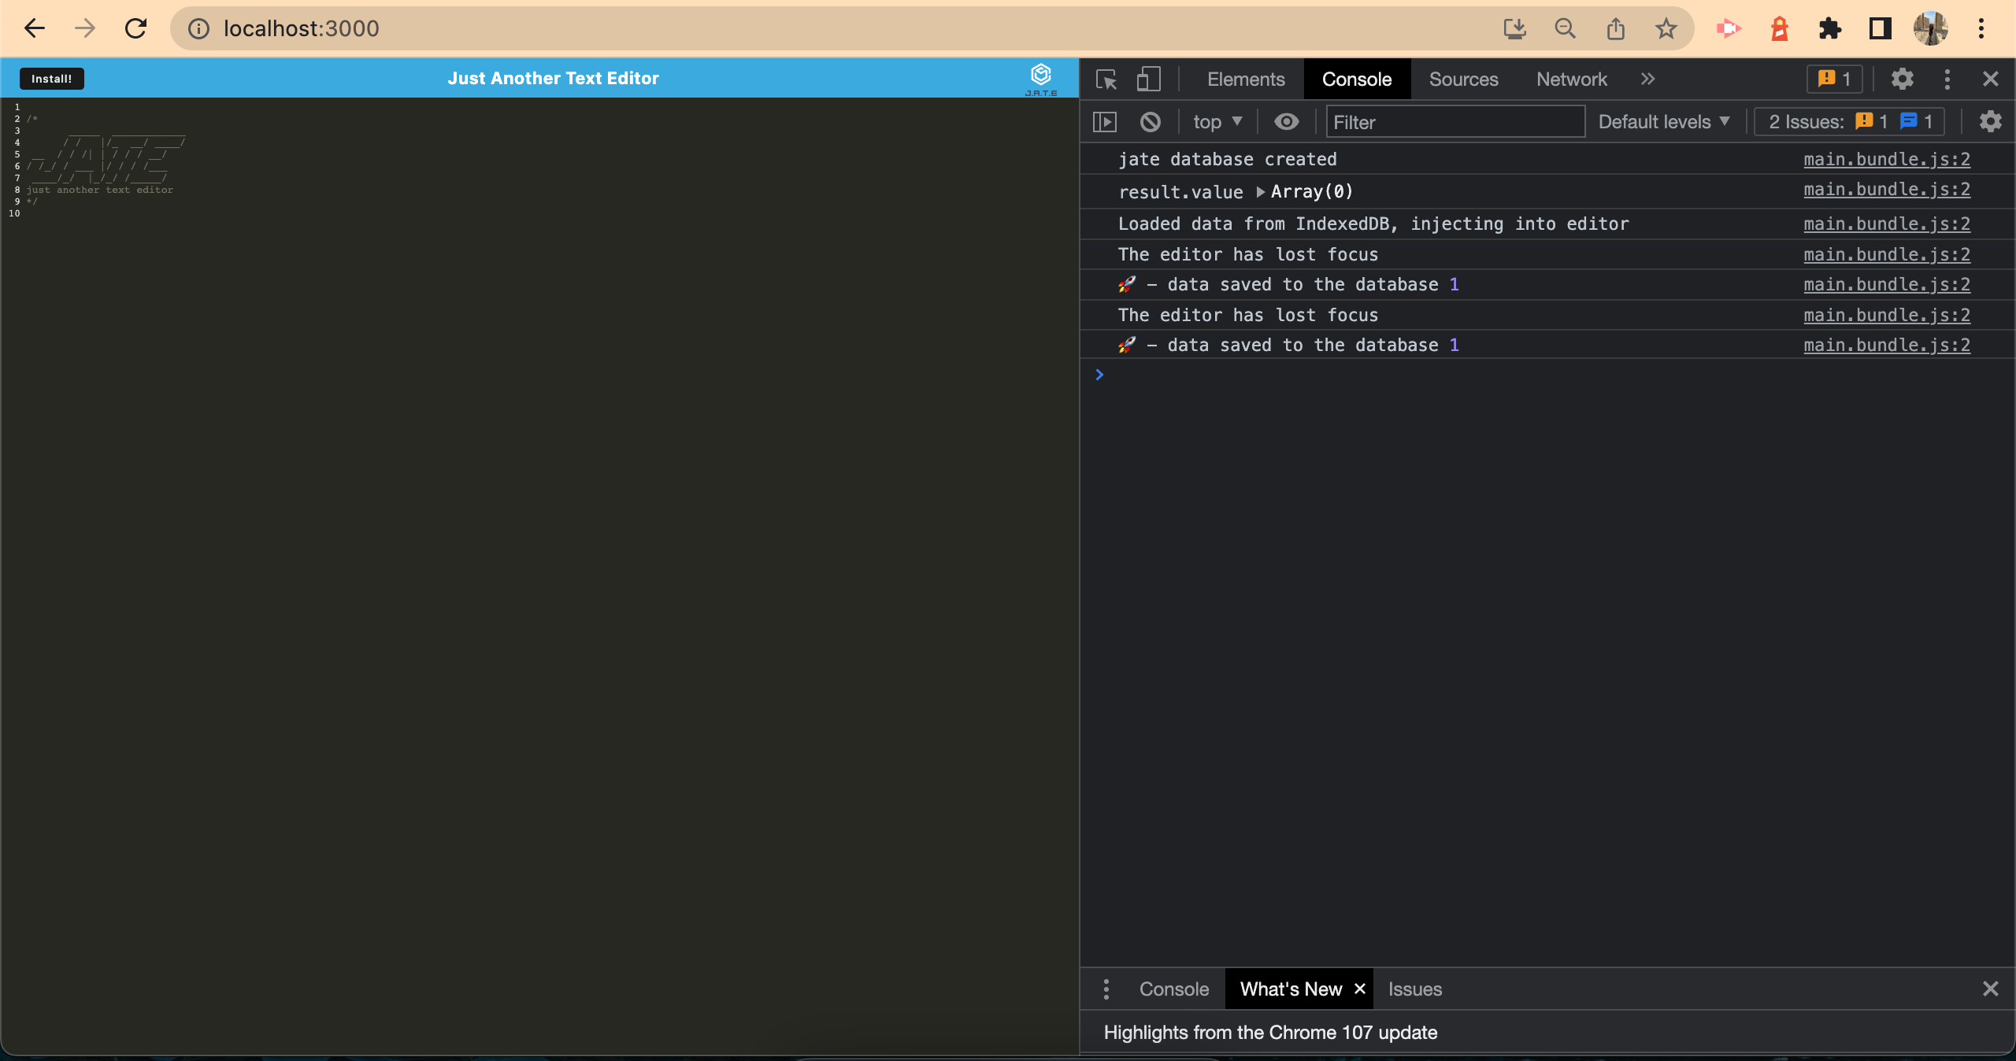
Task: Open console settings gear in the console toolbar
Action: 1991,121
